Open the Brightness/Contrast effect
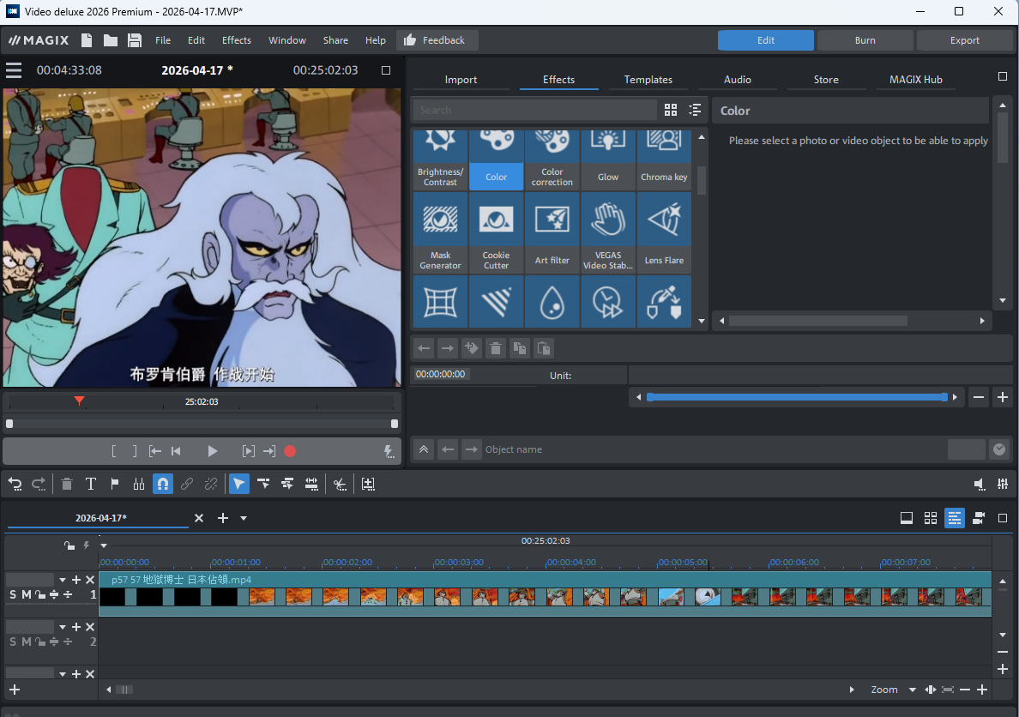Viewport: 1019px width, 717px height. point(440,160)
